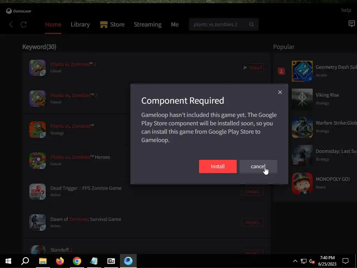Click Viking Rise title text
The height and width of the screenshot is (268, 357).
click(327, 95)
